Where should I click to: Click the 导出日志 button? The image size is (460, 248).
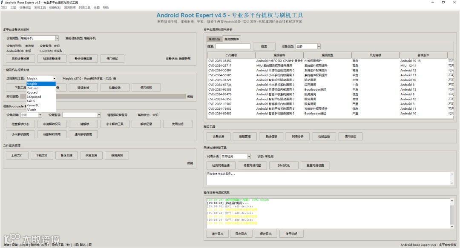(241, 234)
